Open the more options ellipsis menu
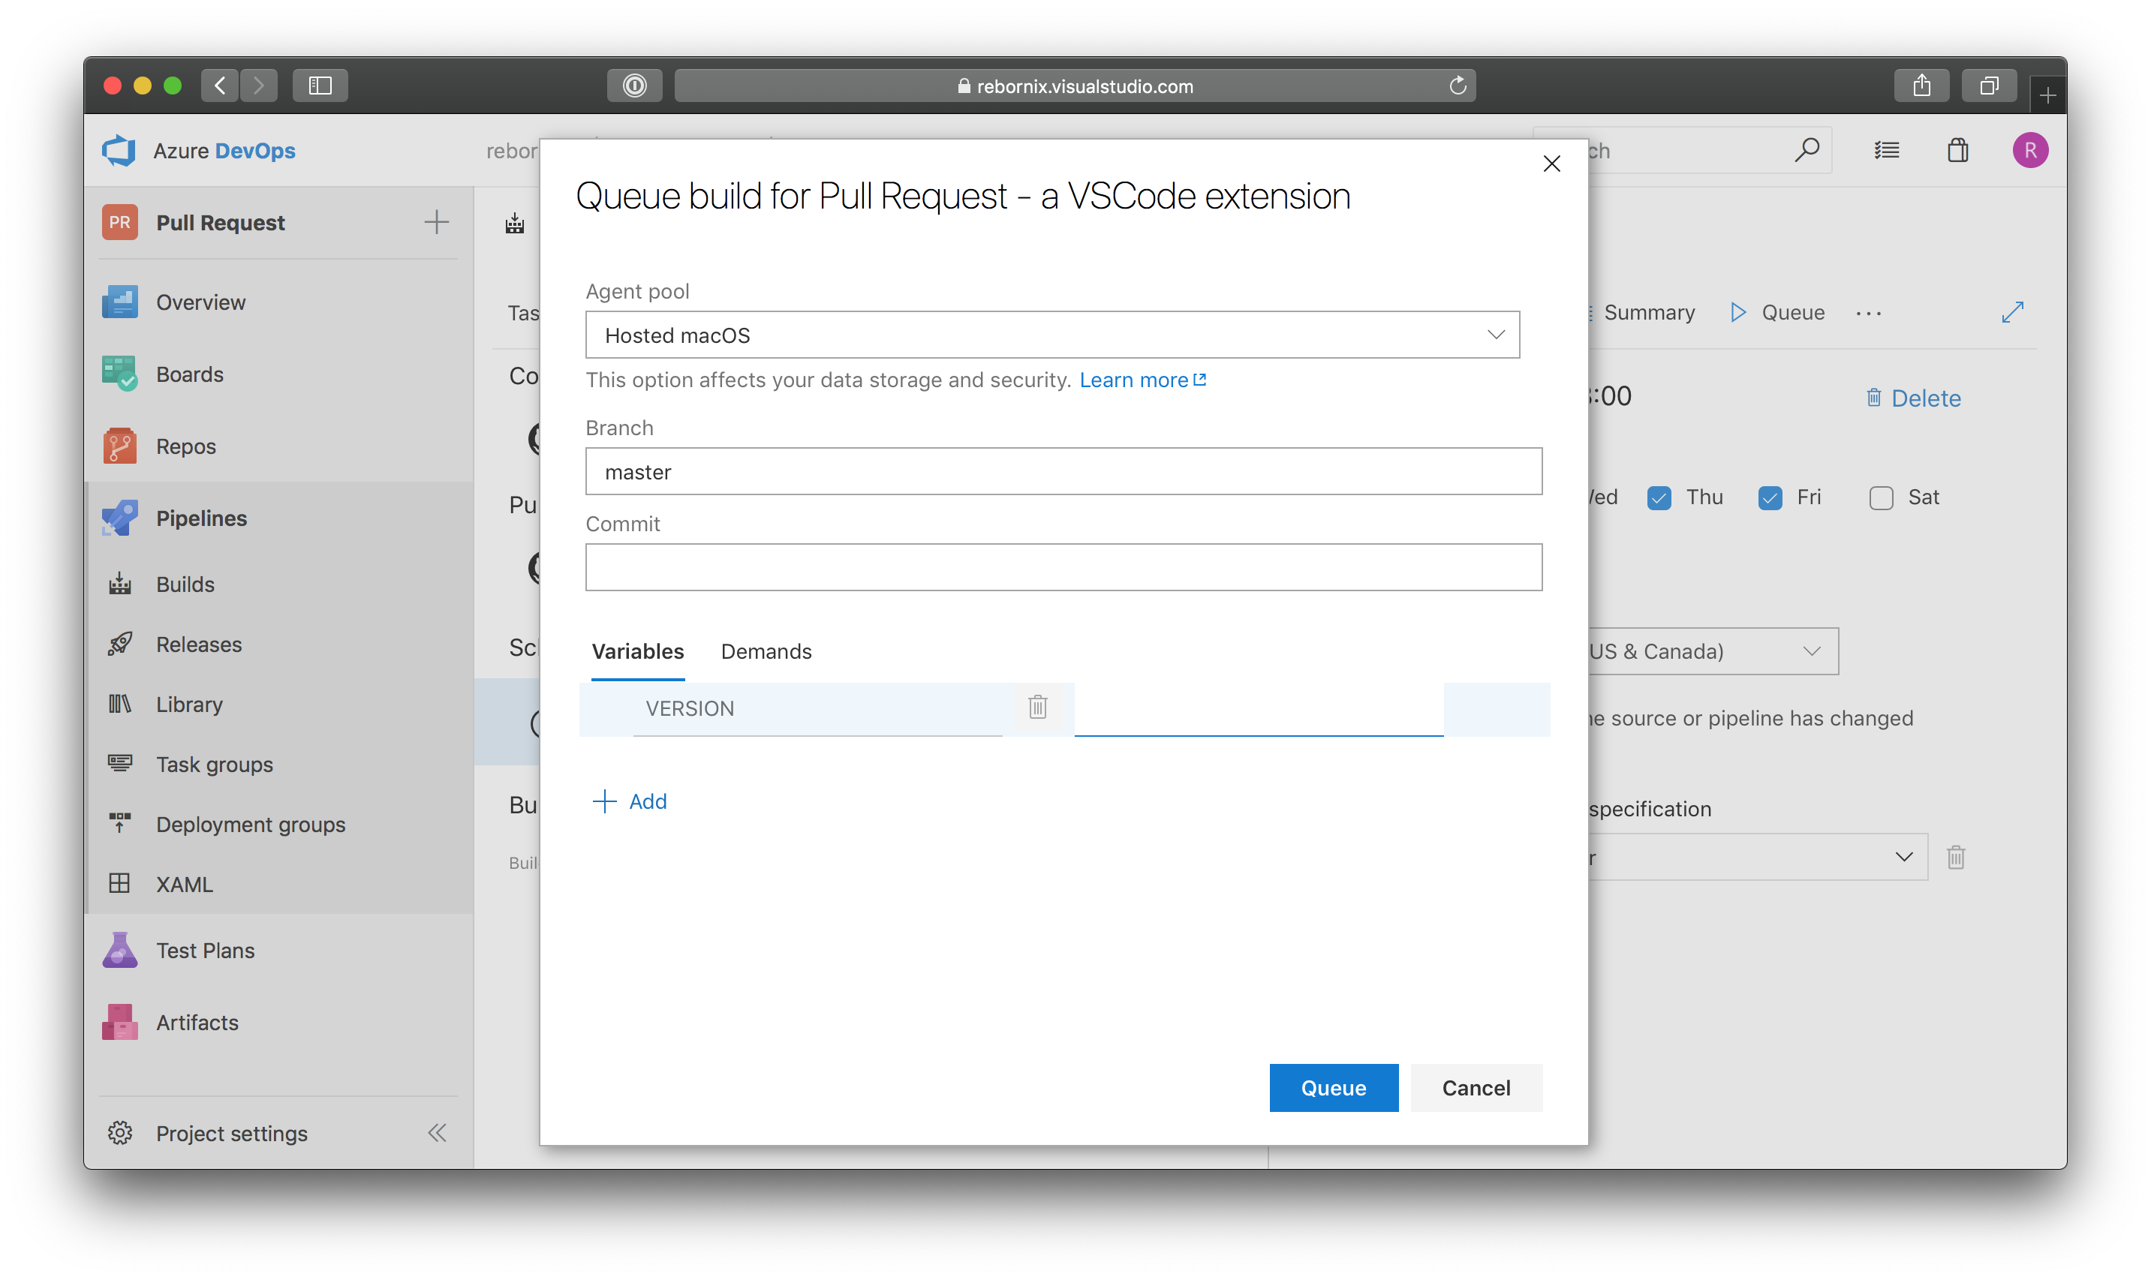This screenshot has width=2151, height=1280. (x=1868, y=313)
